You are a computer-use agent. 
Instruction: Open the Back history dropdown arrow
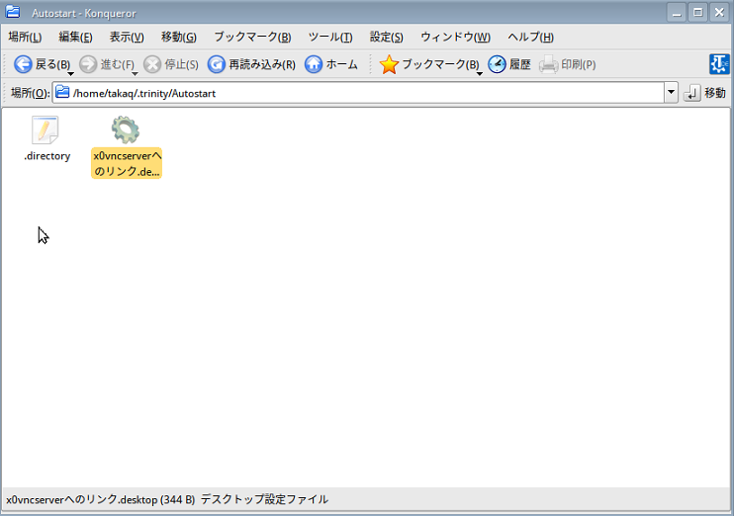pos(70,74)
